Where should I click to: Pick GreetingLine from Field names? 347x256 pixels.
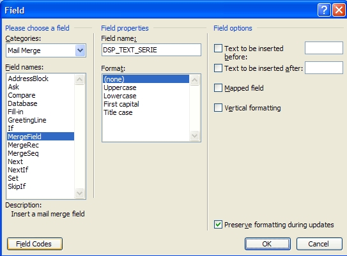click(x=27, y=120)
